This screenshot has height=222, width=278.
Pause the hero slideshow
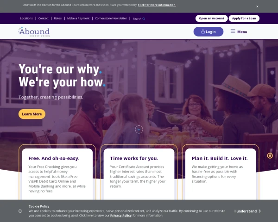tap(270, 155)
